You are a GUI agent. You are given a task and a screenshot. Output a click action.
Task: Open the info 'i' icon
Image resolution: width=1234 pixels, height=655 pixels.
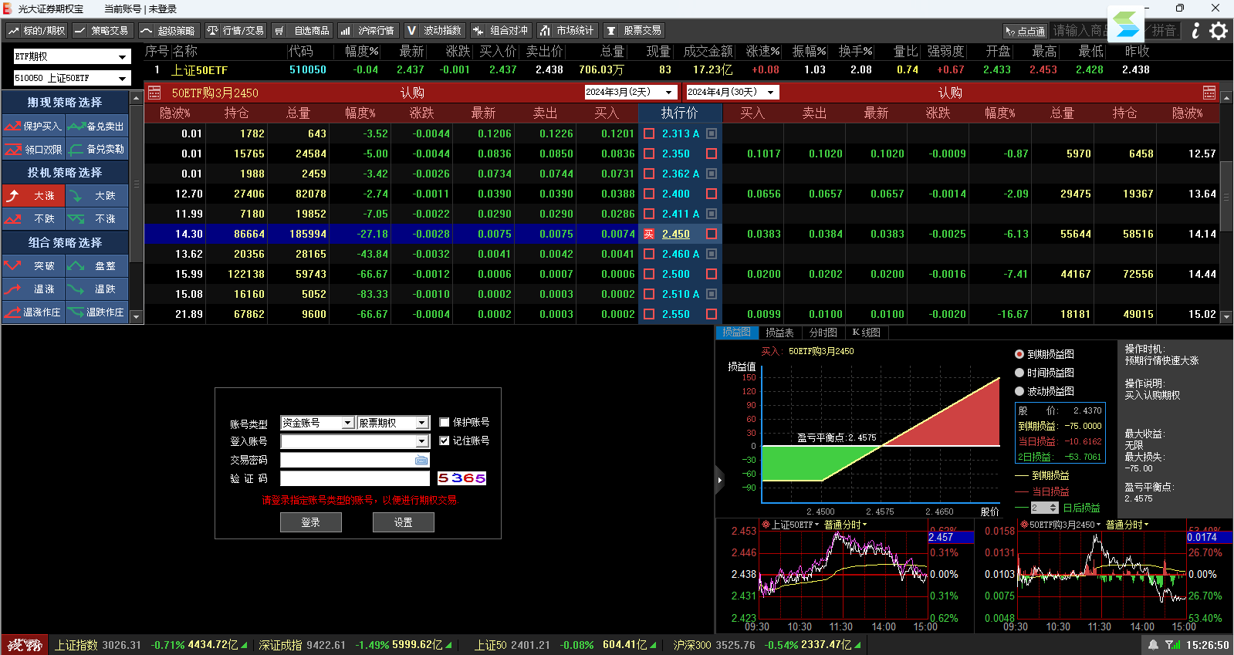point(1195,31)
